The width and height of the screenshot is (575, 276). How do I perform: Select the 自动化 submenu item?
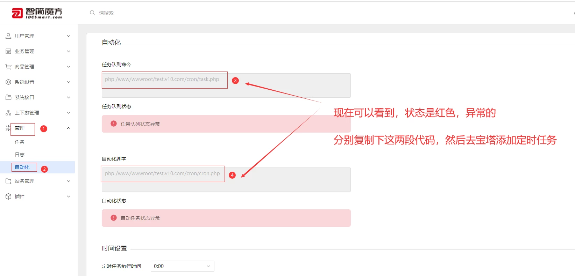[x=22, y=167]
